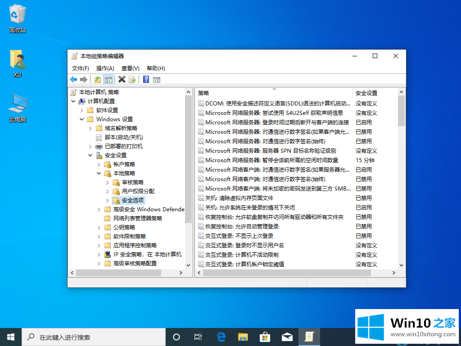Expand the 帐户策略 tree node
This screenshot has height=346, width=461.
click(99, 164)
